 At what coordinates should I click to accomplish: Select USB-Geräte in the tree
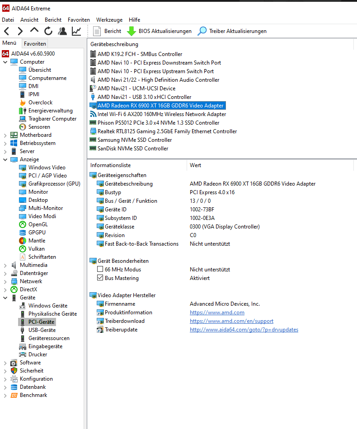coord(42,330)
